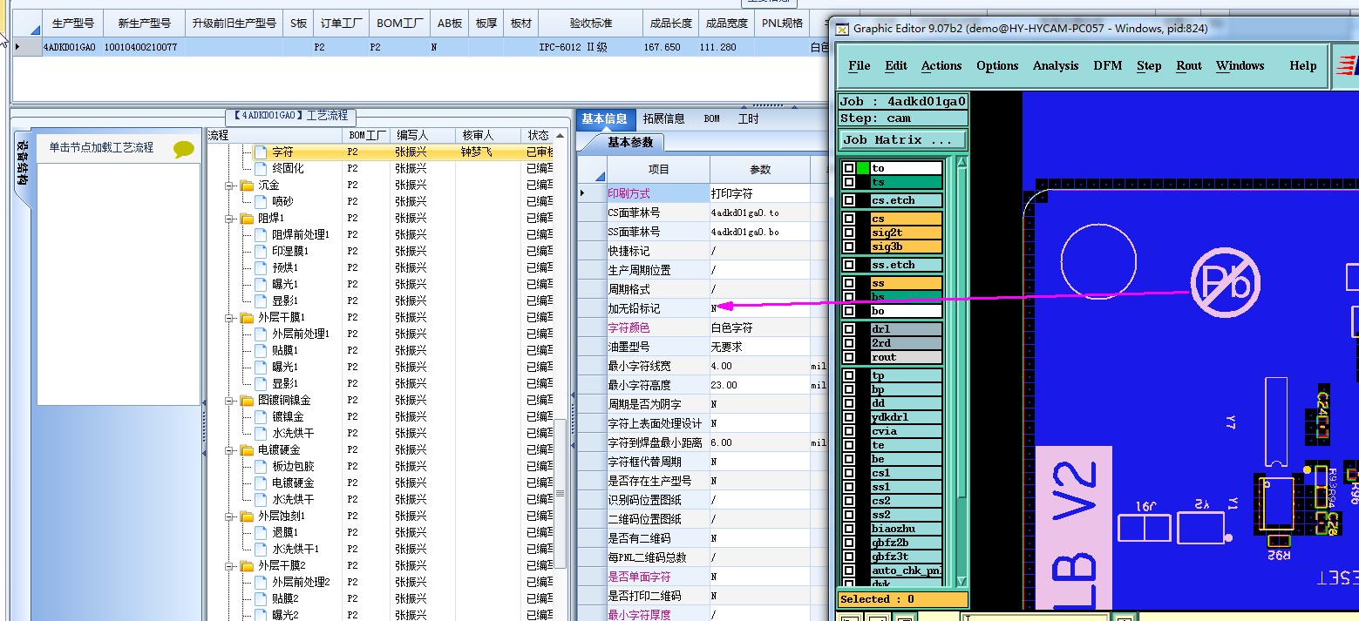Tick the checkbox for layer bo
The height and width of the screenshot is (621, 1359).
pos(849,311)
